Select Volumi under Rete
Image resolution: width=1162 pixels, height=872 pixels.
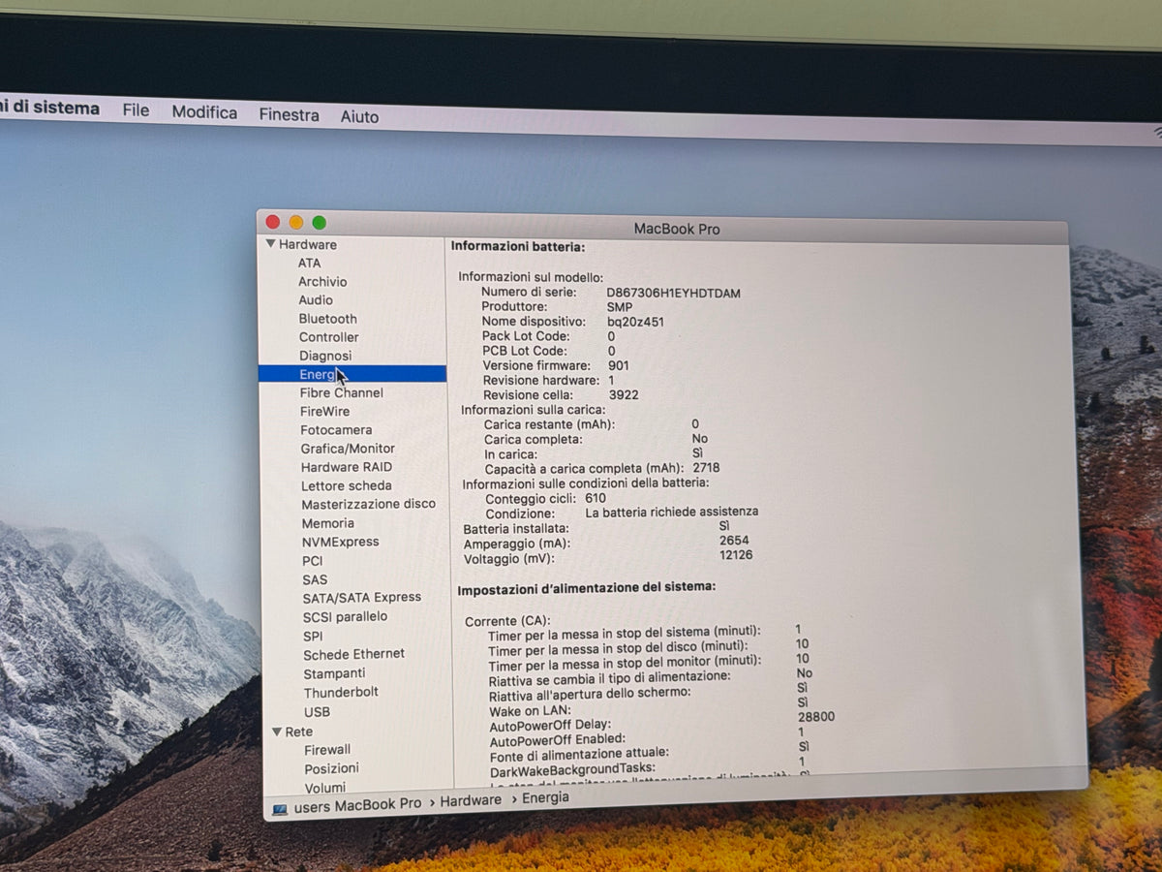324,787
